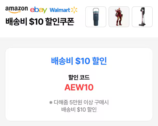158x126 pixels.
Task: Select the red AEW10 coupon code
Action: pos(79,88)
